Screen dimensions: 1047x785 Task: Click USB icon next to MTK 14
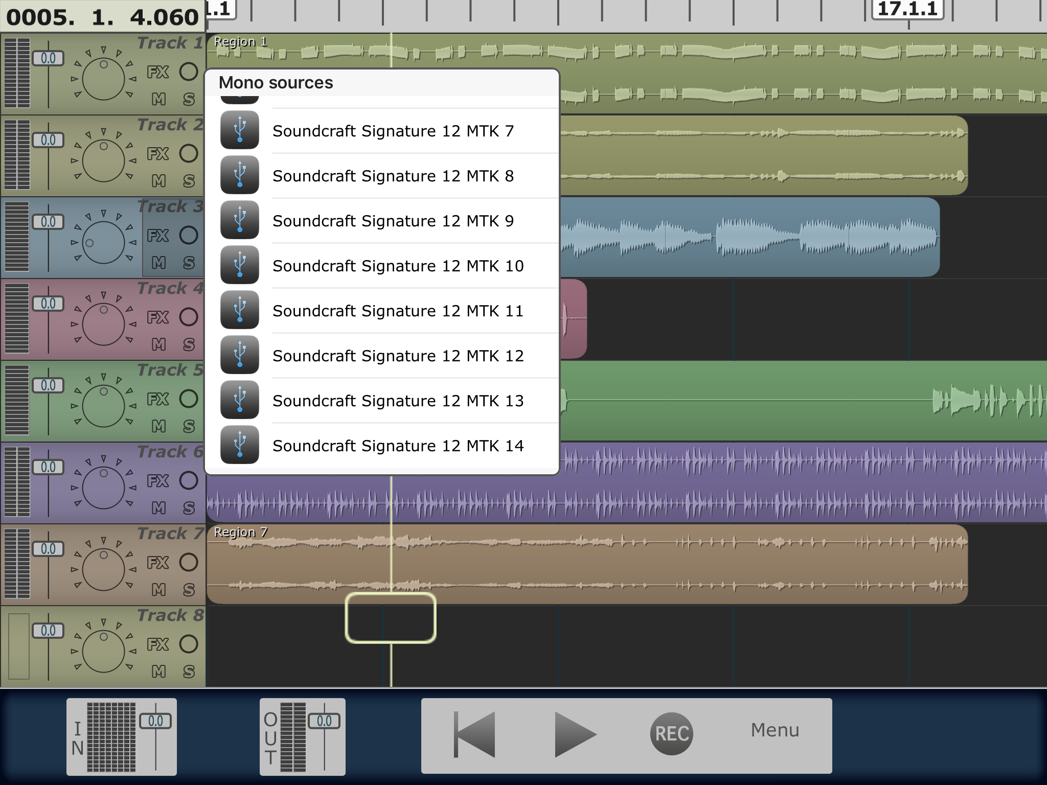click(x=239, y=445)
